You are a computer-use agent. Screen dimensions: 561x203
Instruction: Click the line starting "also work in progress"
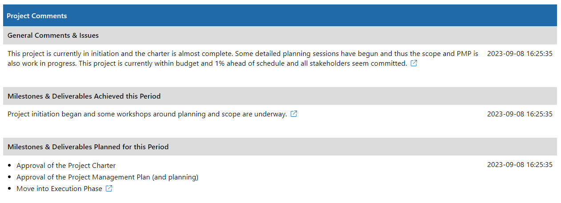click(207, 63)
